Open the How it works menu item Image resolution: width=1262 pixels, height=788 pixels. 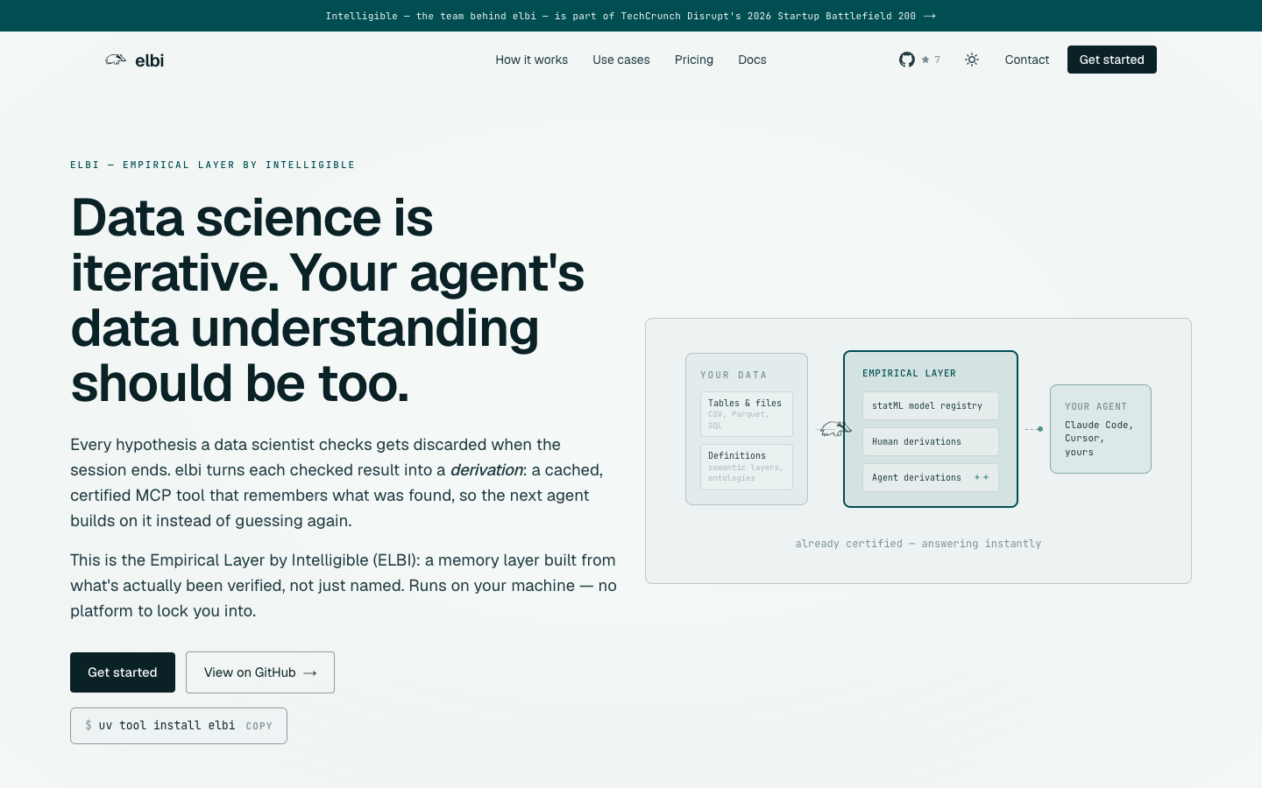(x=531, y=60)
